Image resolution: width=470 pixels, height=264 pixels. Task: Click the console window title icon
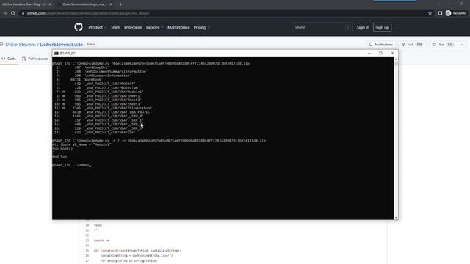point(57,53)
